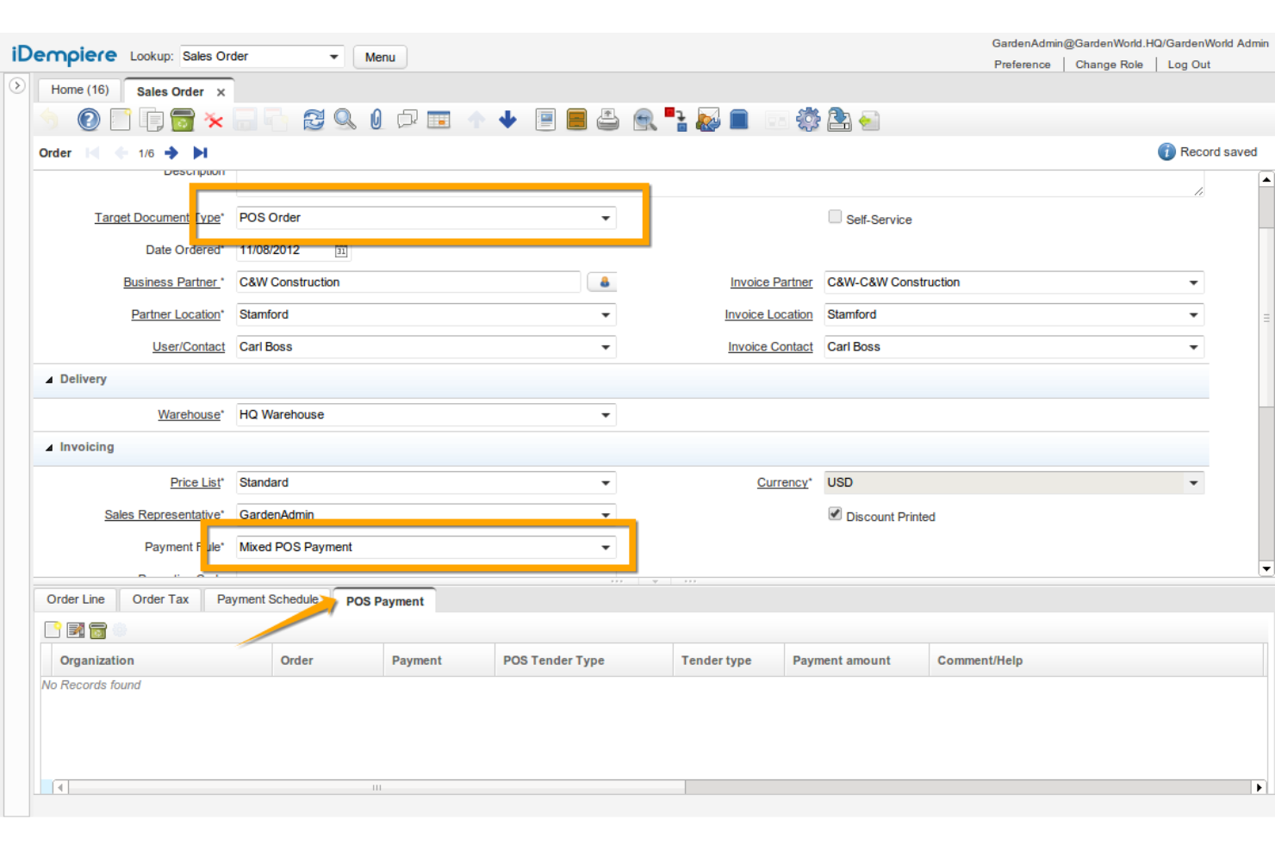The height and width of the screenshot is (850, 1275).
Task: Open the Preference link
Action: pos(1023,65)
